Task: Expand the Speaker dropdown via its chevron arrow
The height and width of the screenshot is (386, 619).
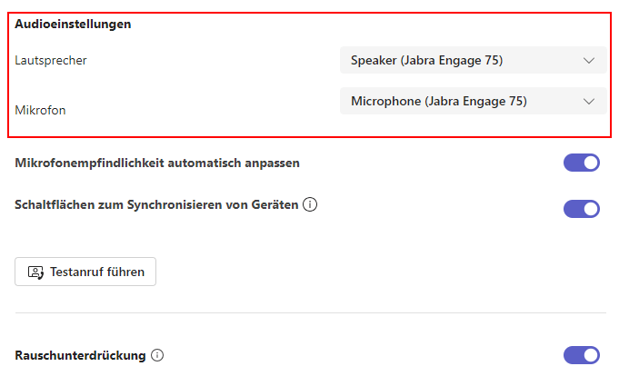Action: pos(589,60)
